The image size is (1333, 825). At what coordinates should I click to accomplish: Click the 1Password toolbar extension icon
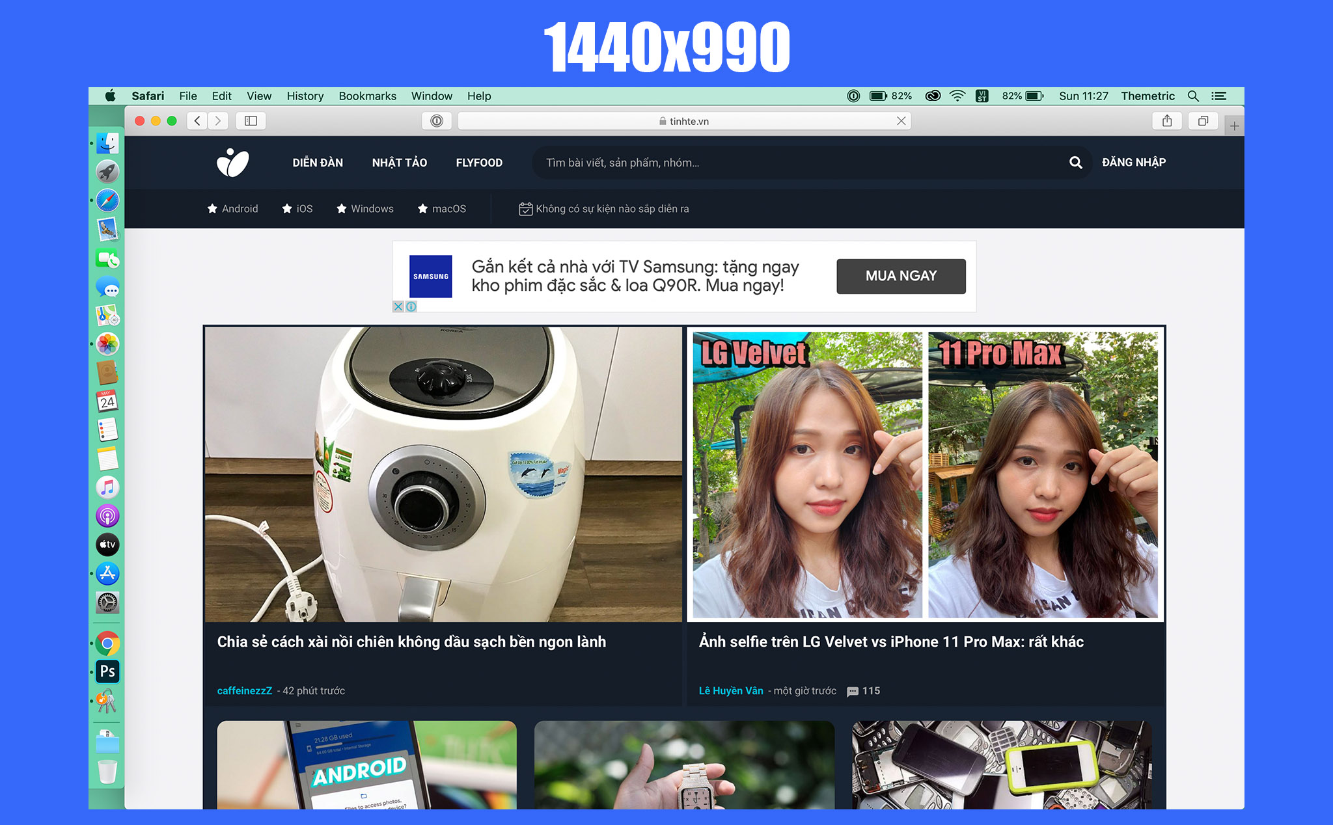437,121
